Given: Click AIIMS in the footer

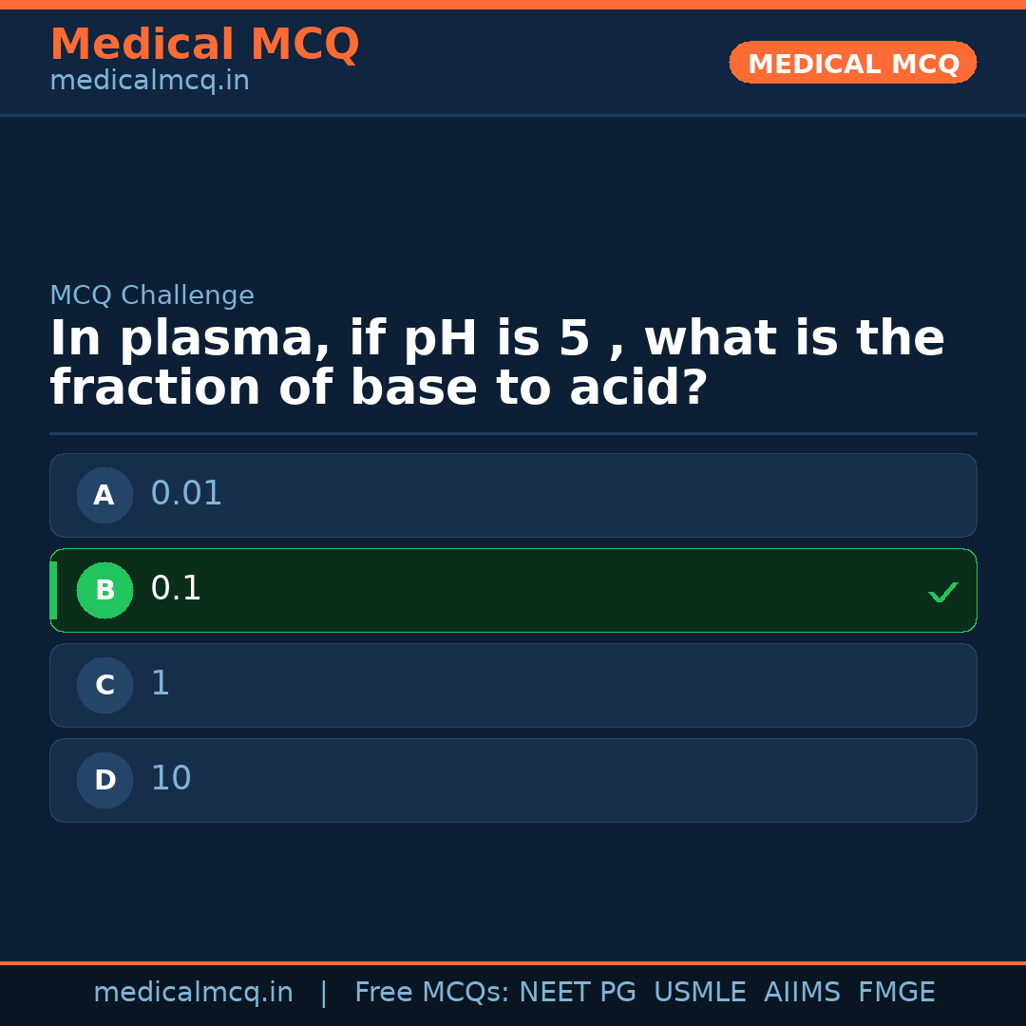Looking at the screenshot, I should 802,993.
